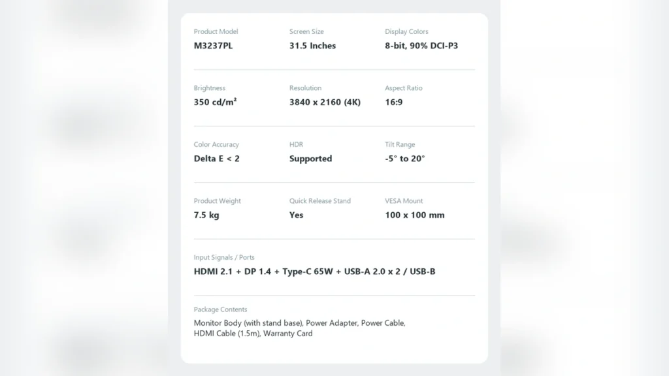Image resolution: width=669 pixels, height=376 pixels.
Task: Select the Monitor Body package contents line
Action: click(299, 323)
